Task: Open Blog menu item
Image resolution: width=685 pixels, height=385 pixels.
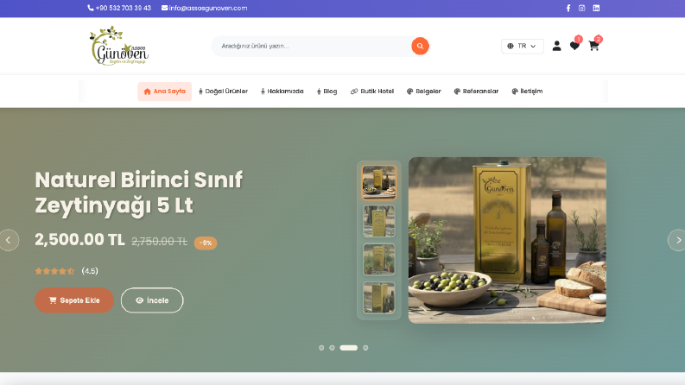Action: [x=327, y=92]
